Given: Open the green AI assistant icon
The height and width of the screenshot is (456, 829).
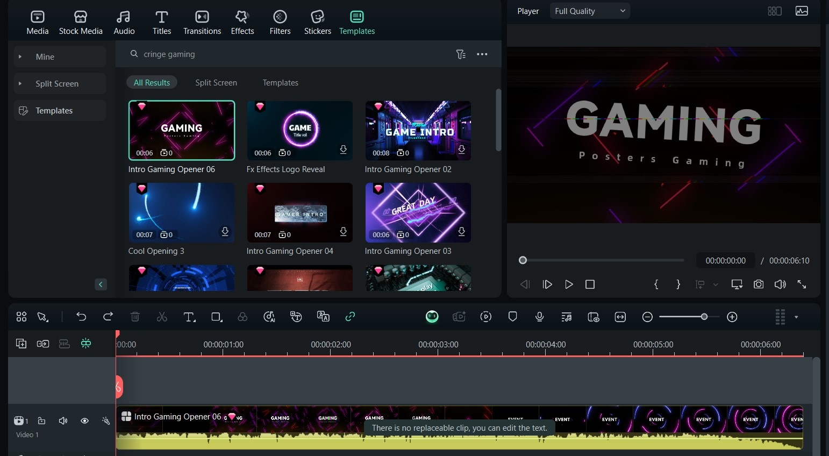Looking at the screenshot, I should [432, 317].
